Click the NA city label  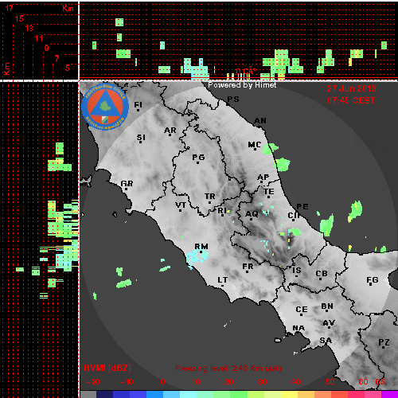click(298, 328)
